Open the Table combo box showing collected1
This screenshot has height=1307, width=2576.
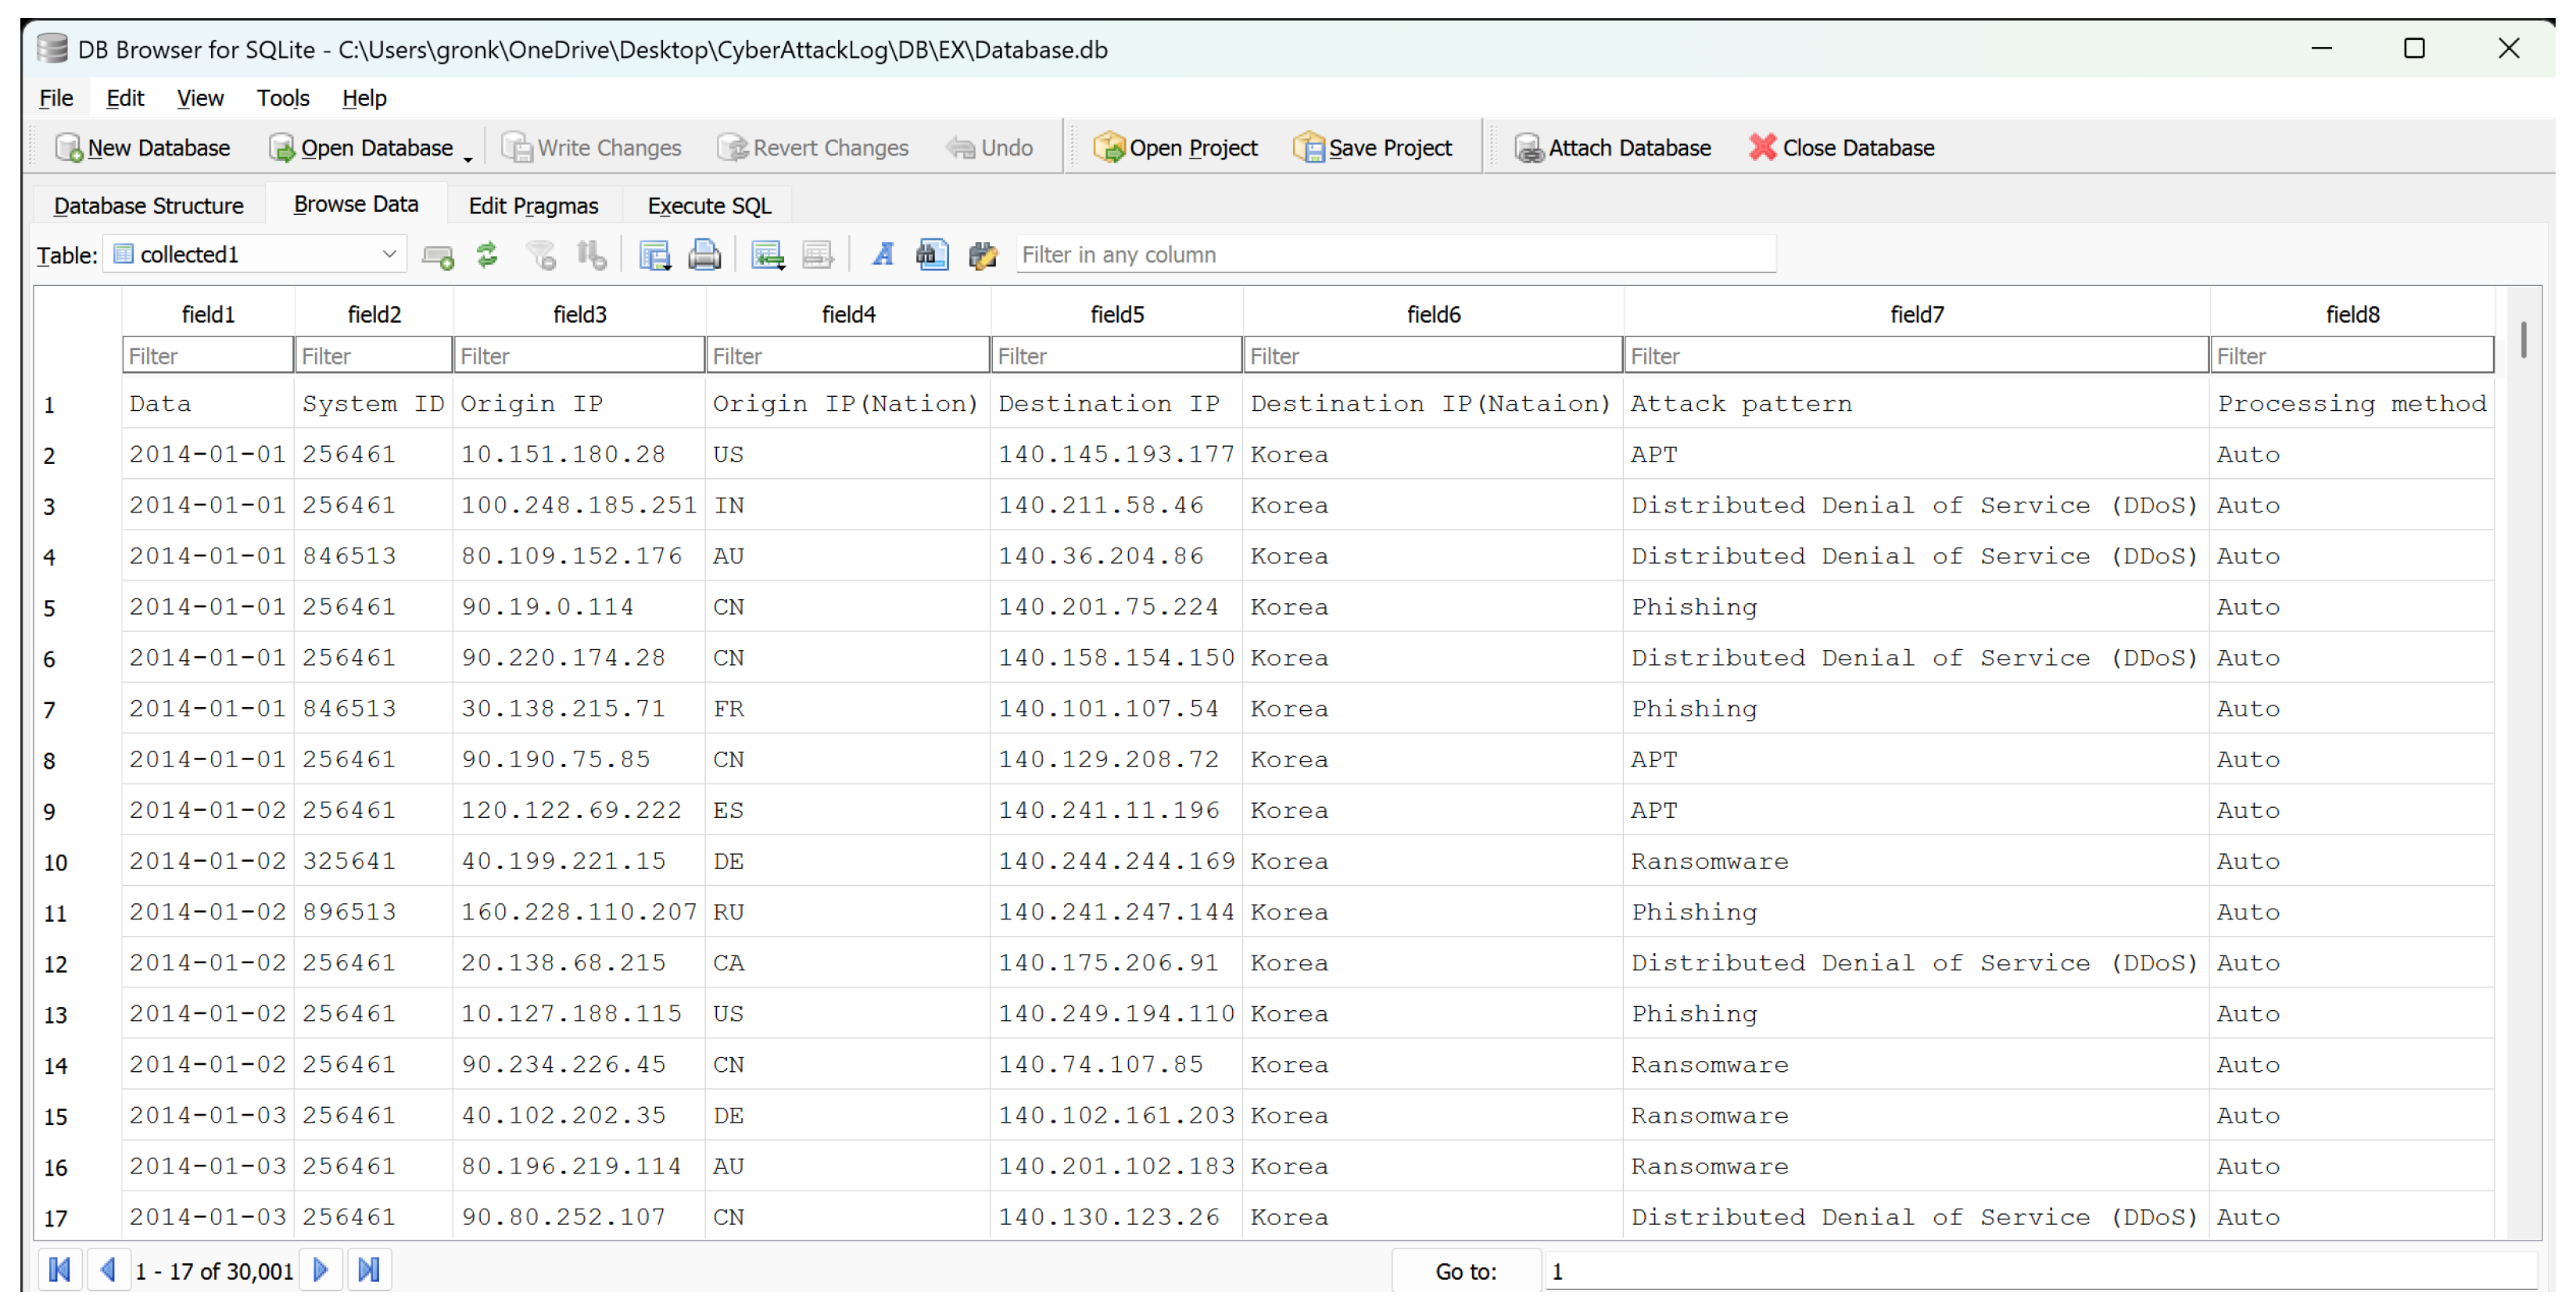[255, 255]
